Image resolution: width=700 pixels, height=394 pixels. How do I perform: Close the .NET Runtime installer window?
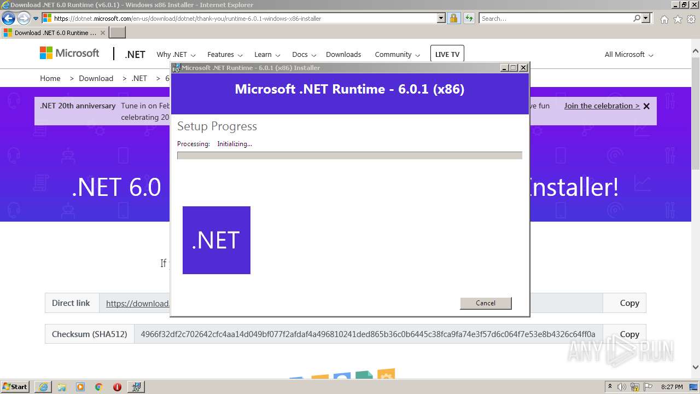tap(523, 68)
